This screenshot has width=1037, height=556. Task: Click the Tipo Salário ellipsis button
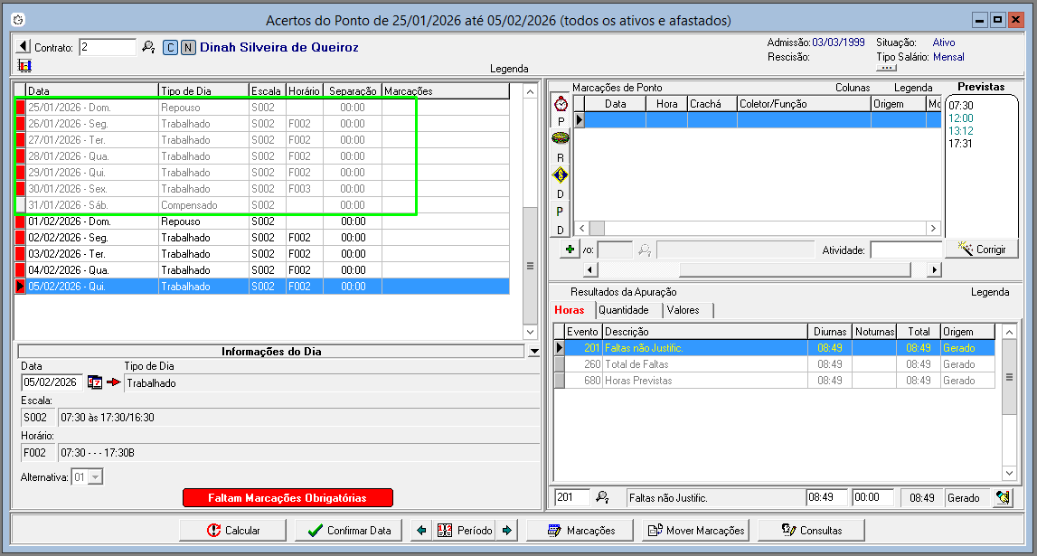886,68
